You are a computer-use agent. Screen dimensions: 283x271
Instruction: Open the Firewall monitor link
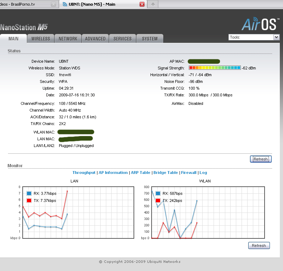coord(188,173)
